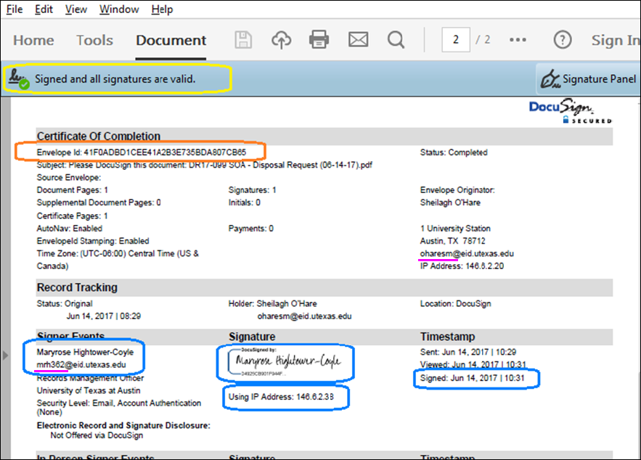Open the Edit menu

tap(44, 9)
